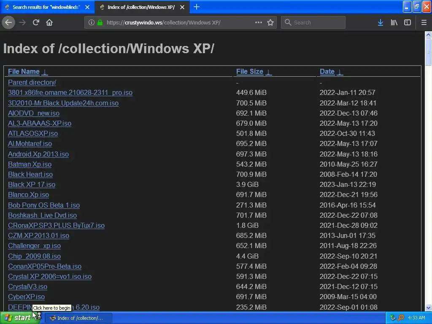Click the page scrollbar up arrow
The image size is (432, 324).
[428, 35]
